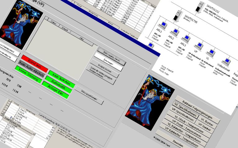This screenshot has height=148, width=238.
Task: Click the wizard image beside Kuhhaut Folgelegierungen
Action: 150,103
